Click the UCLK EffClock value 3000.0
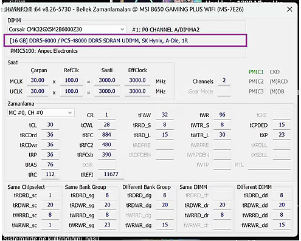 tap(137, 91)
